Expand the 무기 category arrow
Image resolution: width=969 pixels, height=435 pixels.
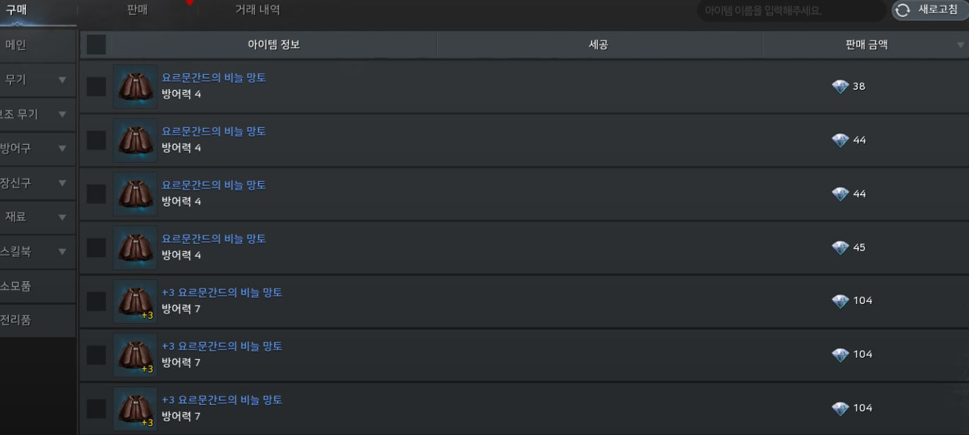[x=62, y=80]
